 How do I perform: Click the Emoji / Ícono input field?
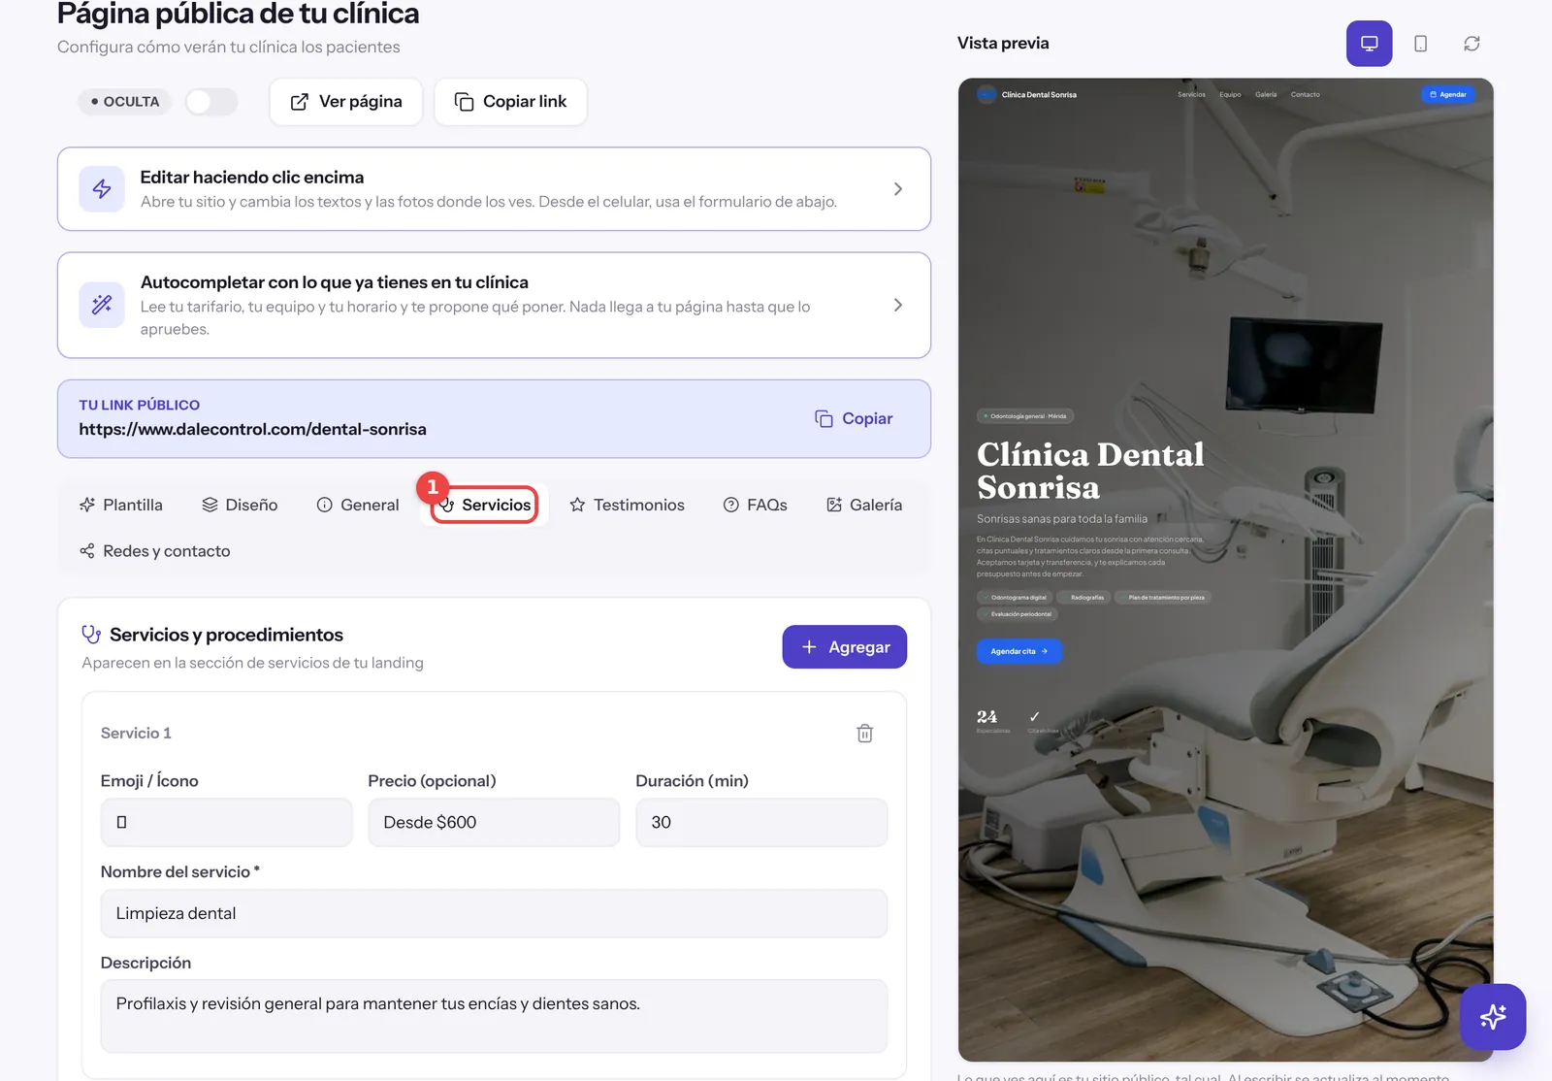tap(227, 823)
